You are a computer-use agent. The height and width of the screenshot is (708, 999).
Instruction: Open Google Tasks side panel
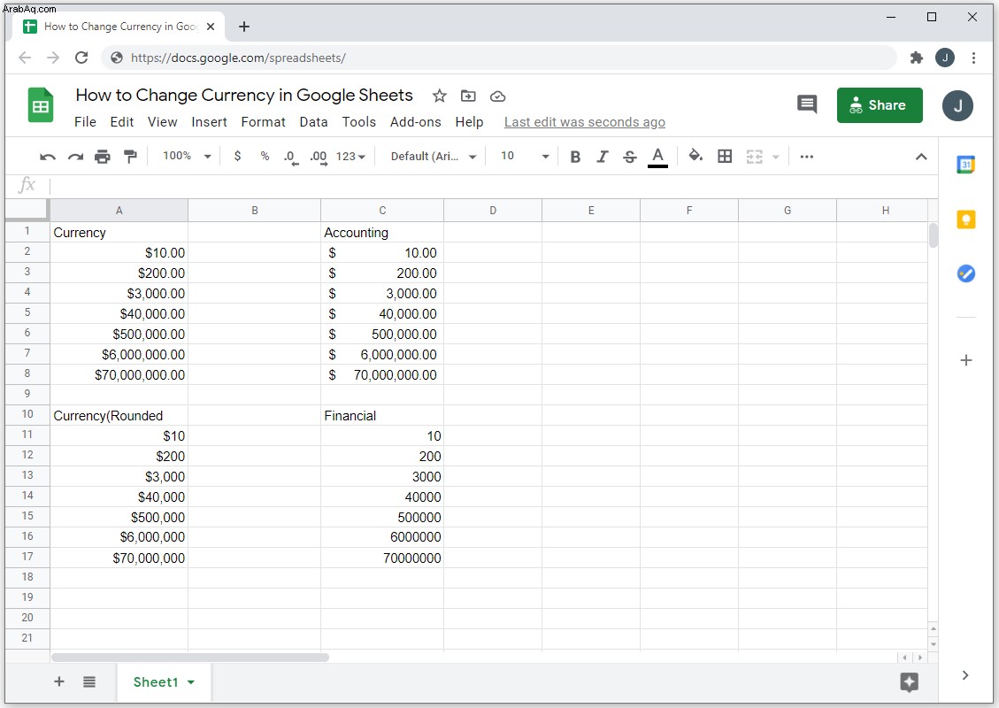966,274
